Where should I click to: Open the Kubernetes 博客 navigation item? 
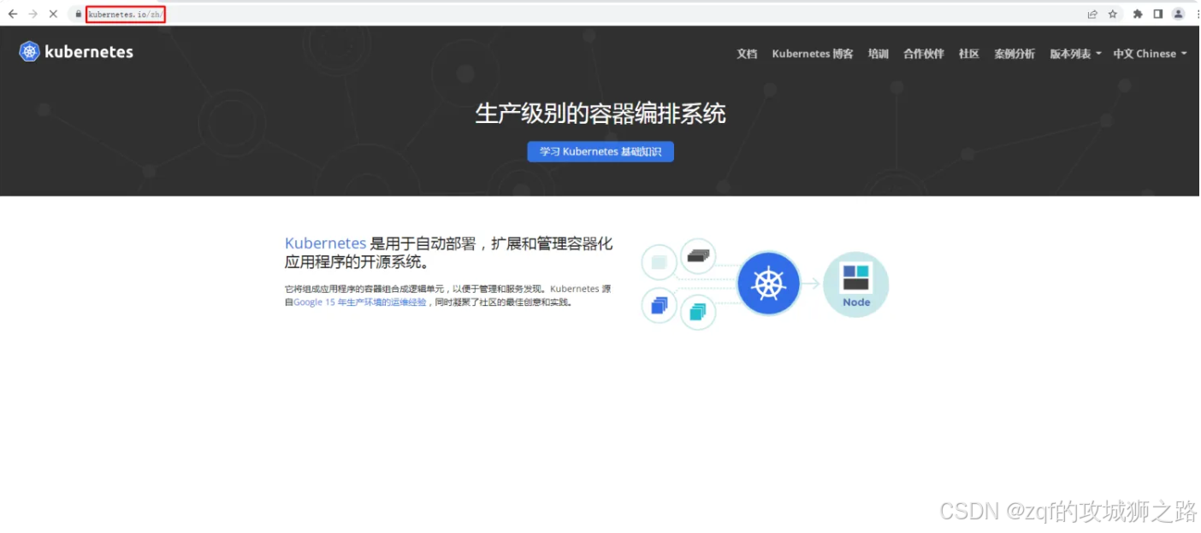(x=813, y=54)
